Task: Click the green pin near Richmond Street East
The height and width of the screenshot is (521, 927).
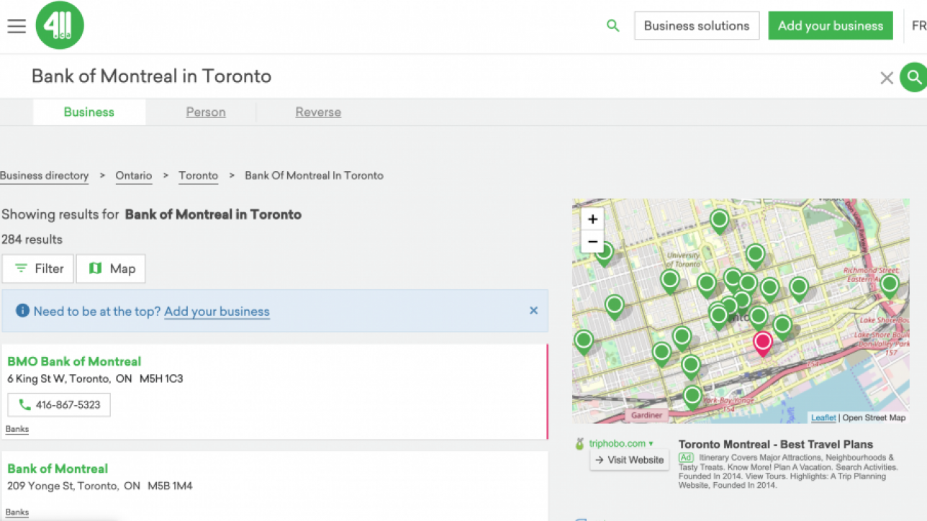Action: (890, 285)
